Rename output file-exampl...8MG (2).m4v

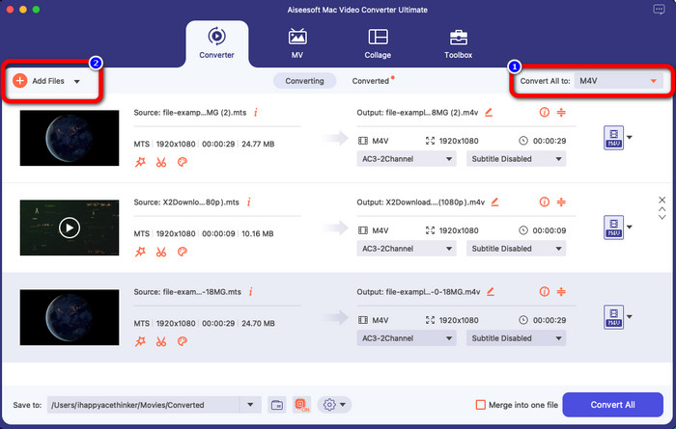489,112
